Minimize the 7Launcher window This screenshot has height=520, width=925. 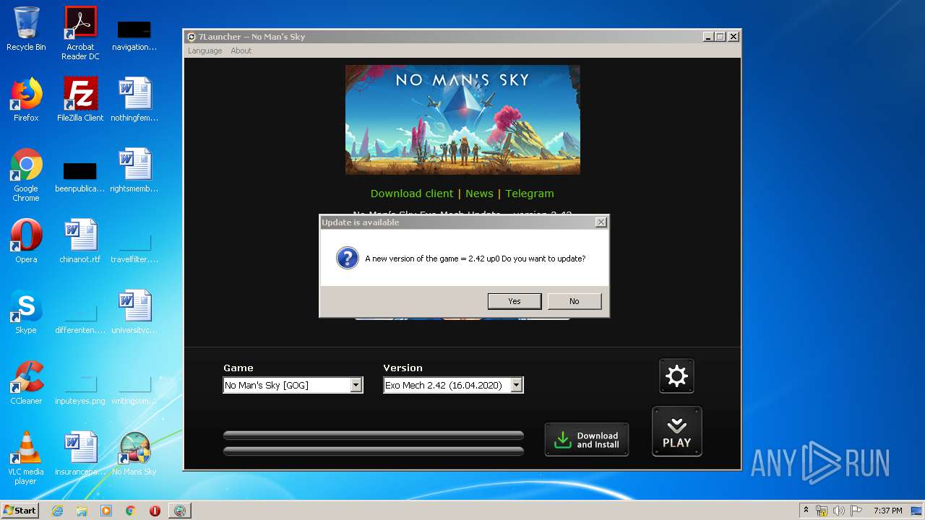708,37
